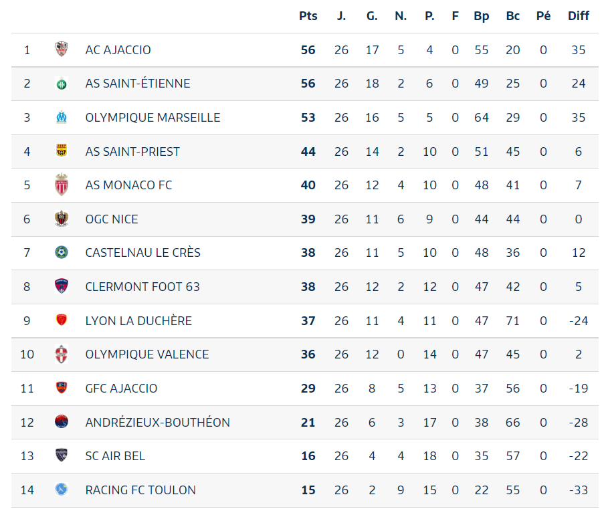This screenshot has width=606, height=515.
Task: Click AC Ajaccio's 56 points value
Action: (308, 50)
